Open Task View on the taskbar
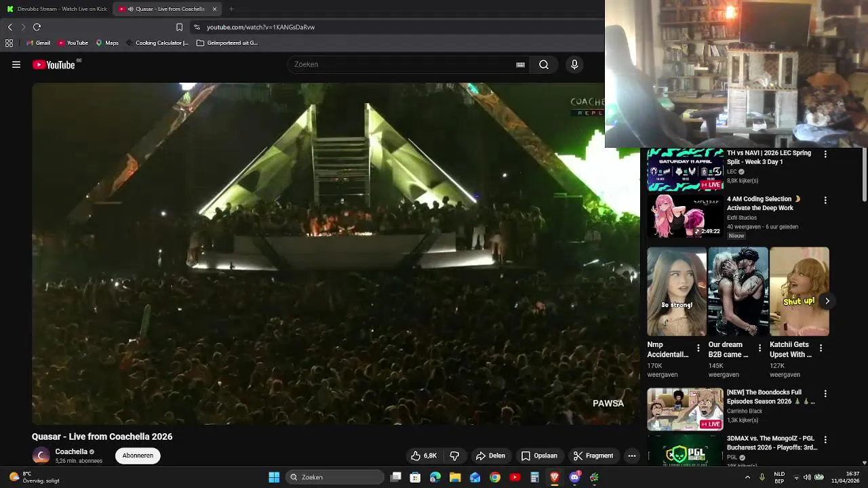Screen dimensions: 868x488 (x=396, y=477)
